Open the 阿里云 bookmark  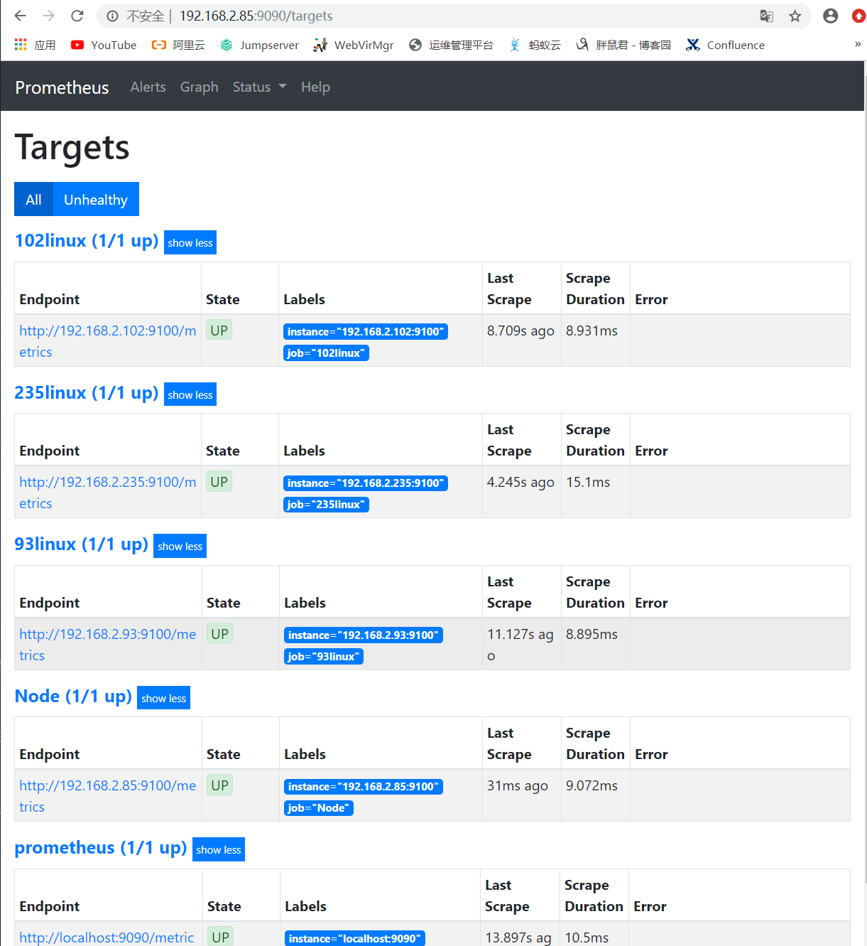[x=178, y=45]
